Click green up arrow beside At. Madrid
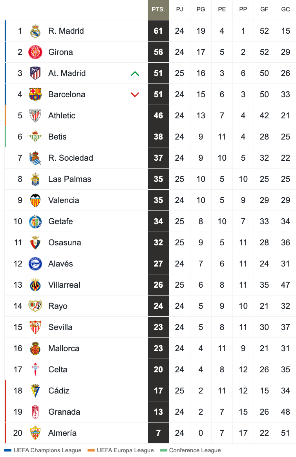The width and height of the screenshot is (296, 457). (x=135, y=73)
